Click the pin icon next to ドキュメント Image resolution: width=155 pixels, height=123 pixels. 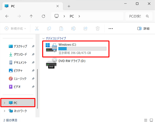[33, 62]
